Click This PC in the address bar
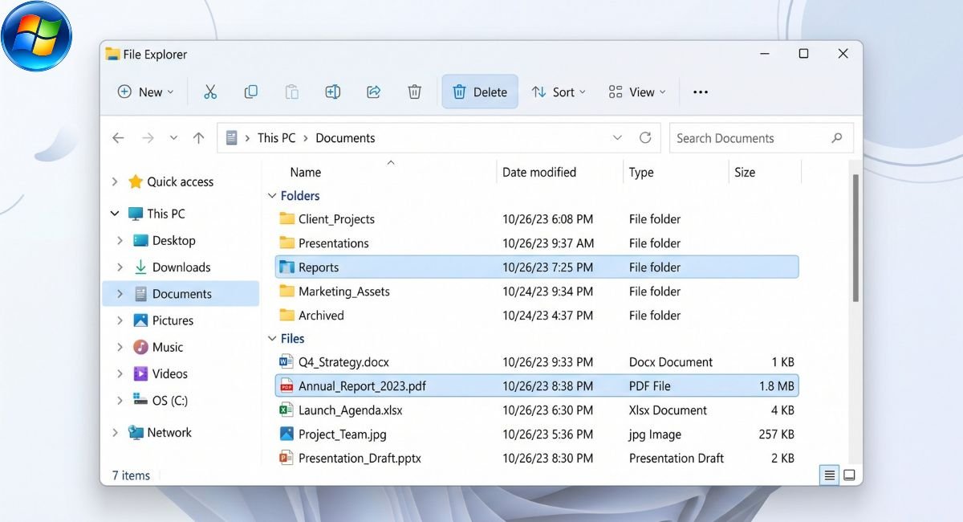This screenshot has height=522, width=963. point(277,138)
